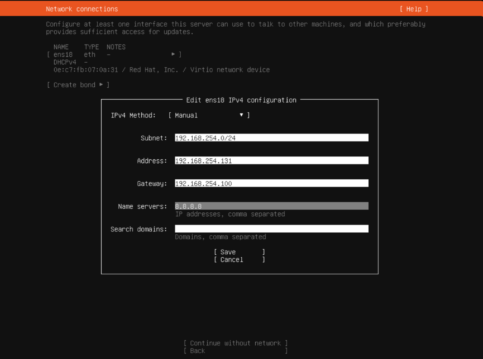Click the DHCPv4 row under ens18
Image resolution: width=483 pixels, height=359 pixels.
pos(65,62)
